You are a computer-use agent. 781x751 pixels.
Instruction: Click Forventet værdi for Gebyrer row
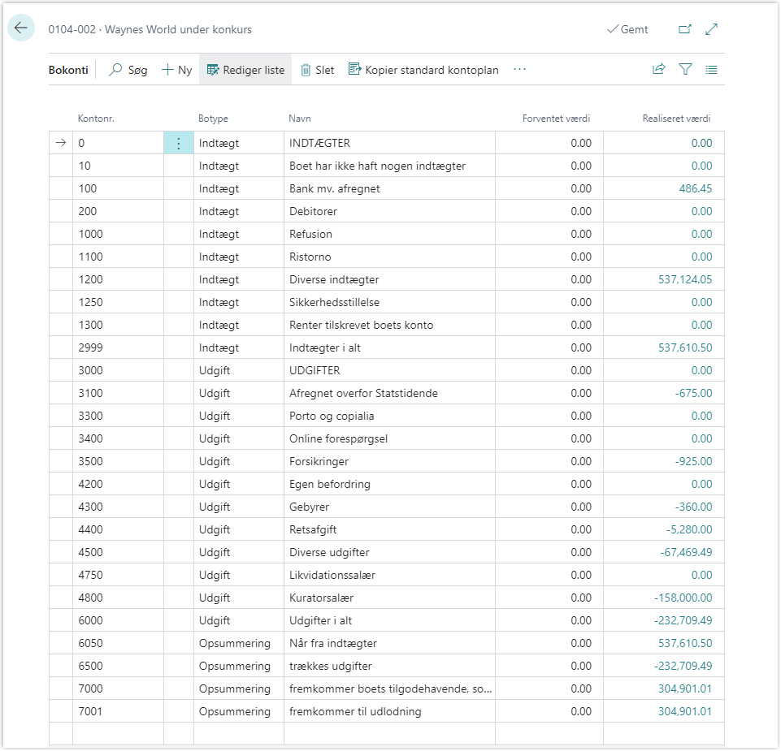549,507
